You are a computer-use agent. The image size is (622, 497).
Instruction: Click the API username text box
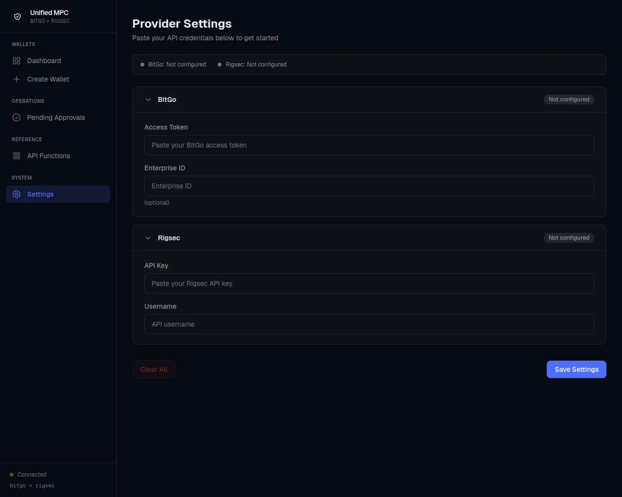[x=369, y=324]
